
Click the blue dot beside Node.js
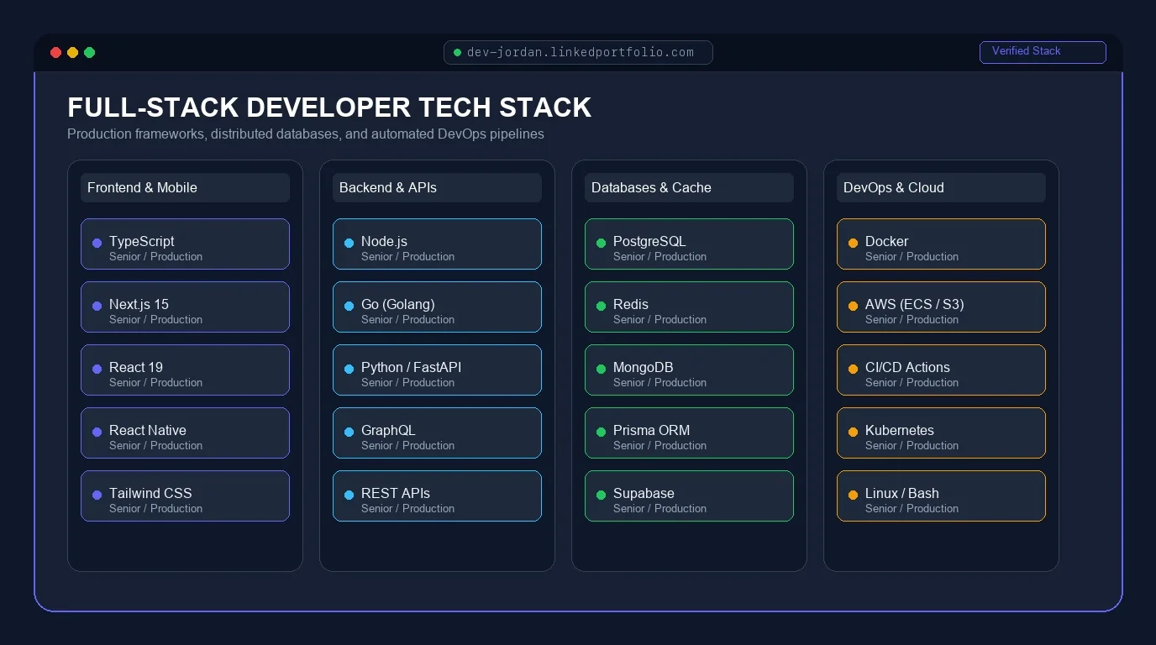pos(349,243)
